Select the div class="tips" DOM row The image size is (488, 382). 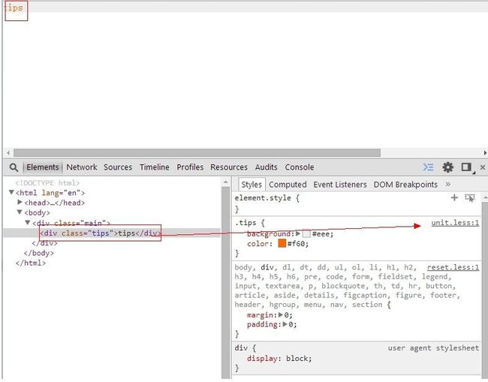112,233
